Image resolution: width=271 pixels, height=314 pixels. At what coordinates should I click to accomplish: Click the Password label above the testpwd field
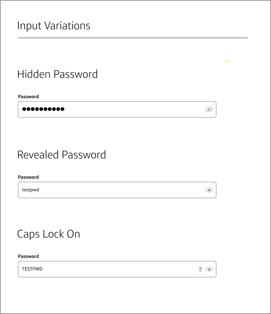(x=29, y=177)
